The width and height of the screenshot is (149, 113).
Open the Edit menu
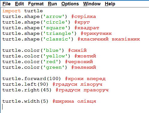click(x=19, y=4)
